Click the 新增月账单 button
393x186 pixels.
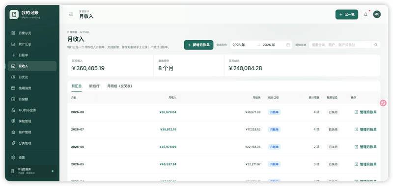coord(198,45)
